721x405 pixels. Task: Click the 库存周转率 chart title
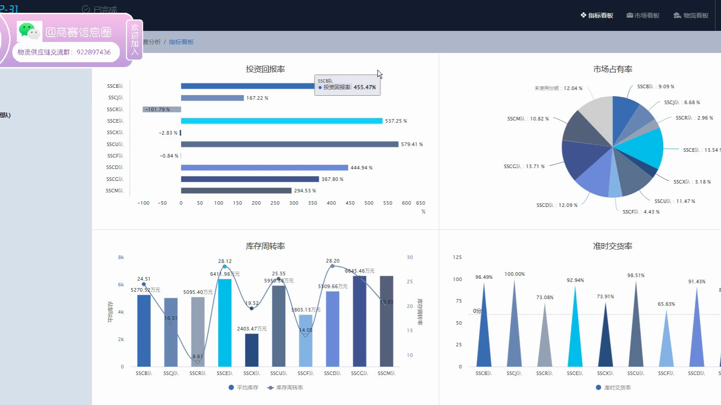[265, 246]
